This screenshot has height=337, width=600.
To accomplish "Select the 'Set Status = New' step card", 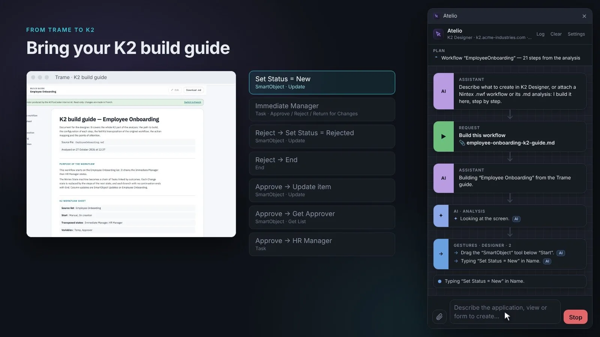I will (x=322, y=82).
